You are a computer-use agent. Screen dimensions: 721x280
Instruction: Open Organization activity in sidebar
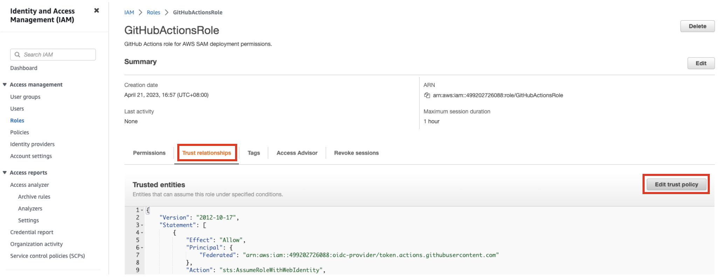tap(36, 244)
